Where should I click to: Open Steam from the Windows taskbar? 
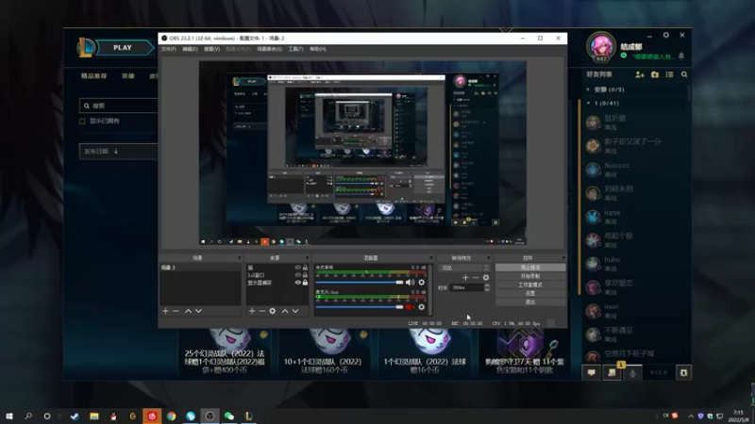pyautogui.click(x=75, y=416)
